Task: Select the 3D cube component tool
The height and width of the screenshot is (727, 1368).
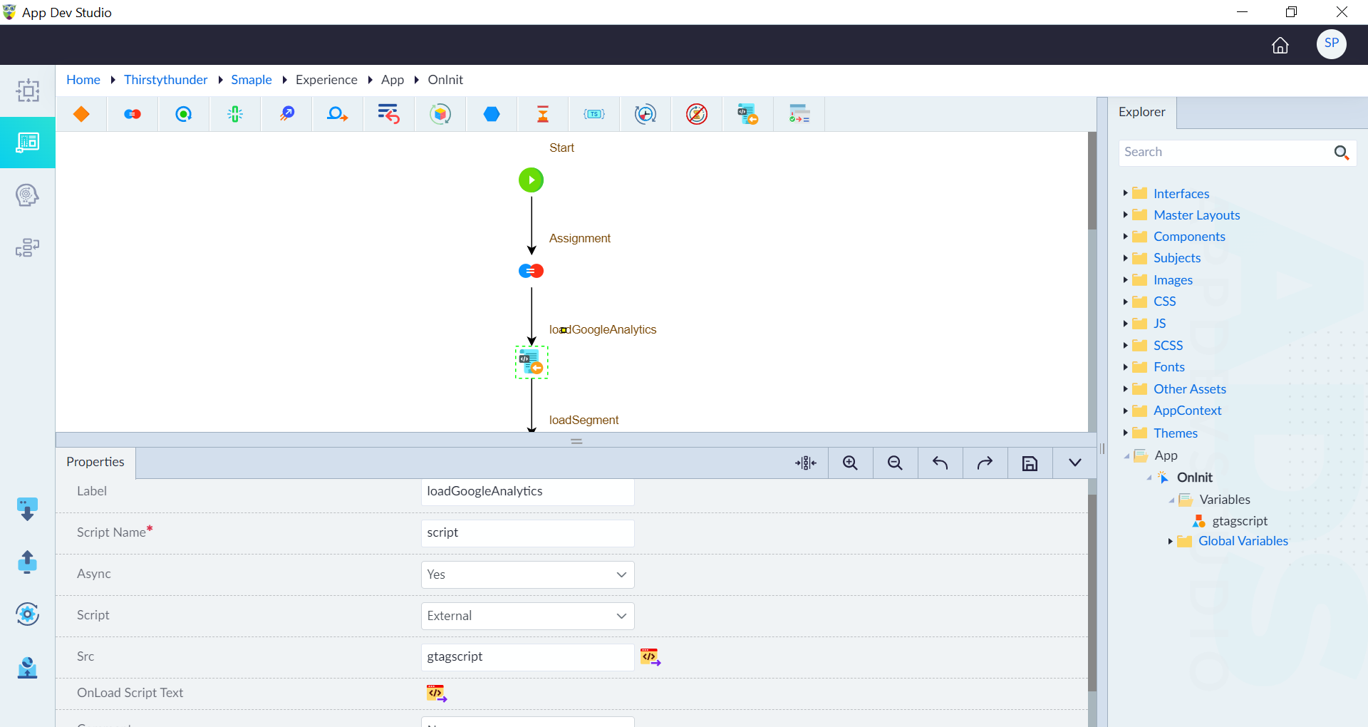Action: click(440, 114)
